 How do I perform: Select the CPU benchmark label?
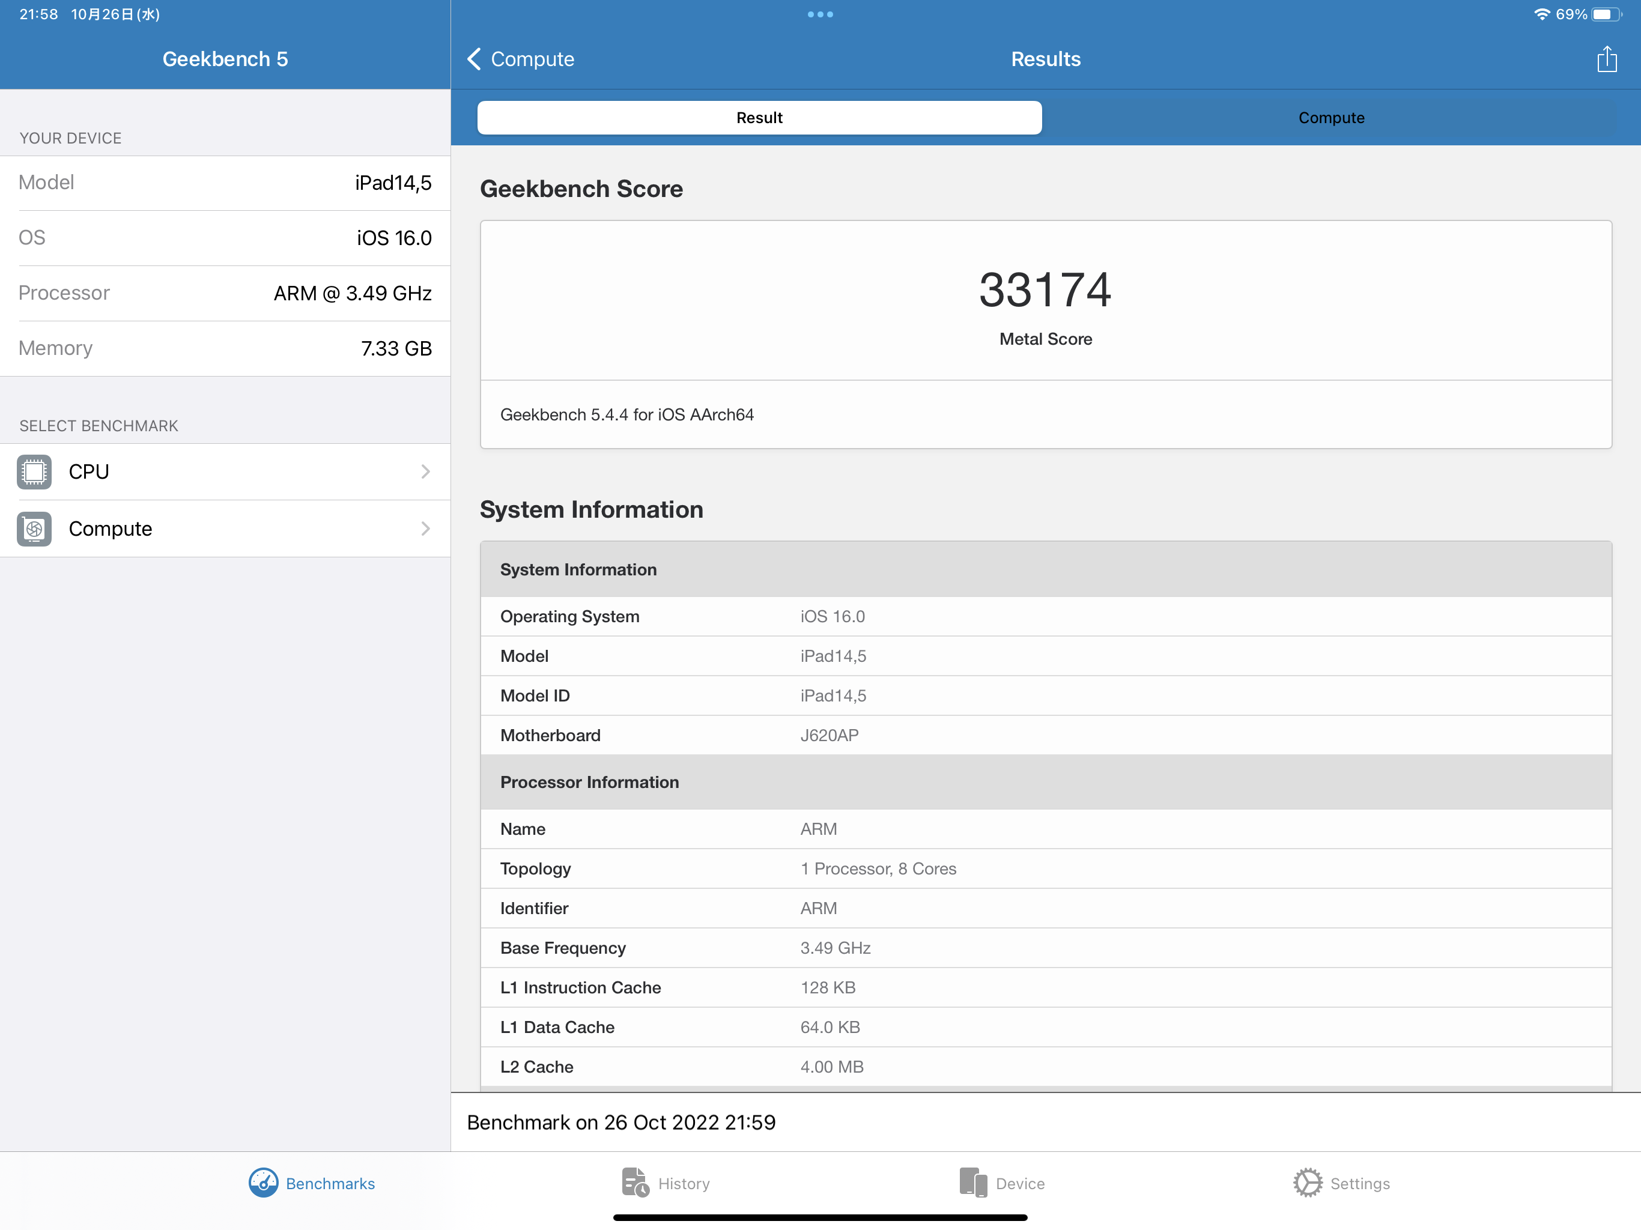pyautogui.click(x=89, y=472)
